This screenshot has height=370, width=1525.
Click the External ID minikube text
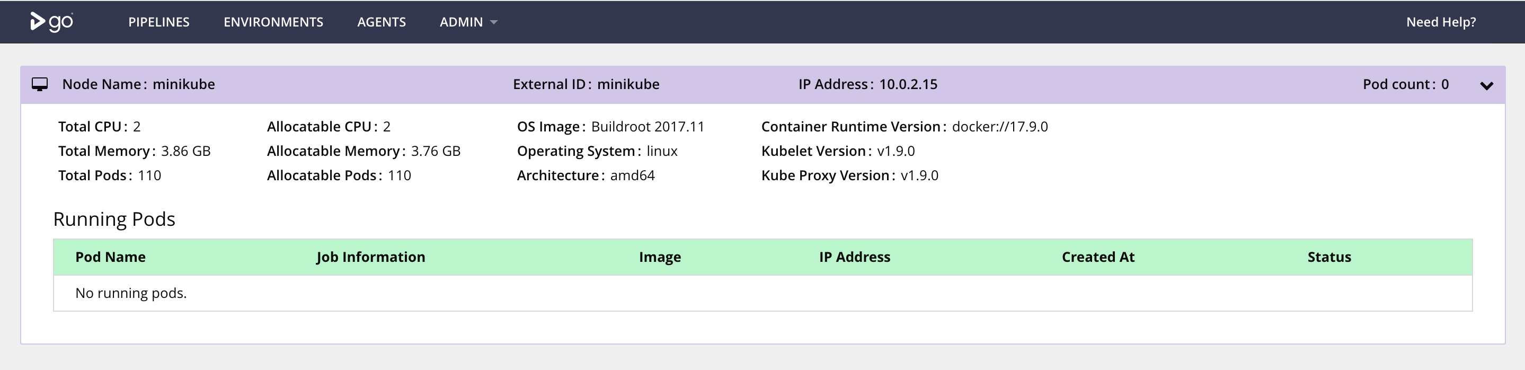pyautogui.click(x=586, y=84)
